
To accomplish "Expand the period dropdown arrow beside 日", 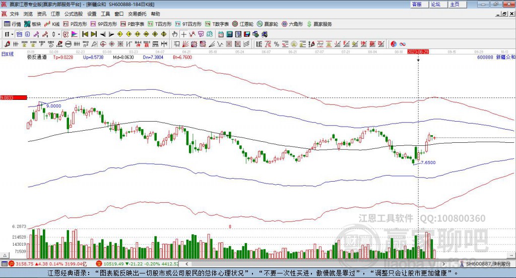I will (13, 34).
